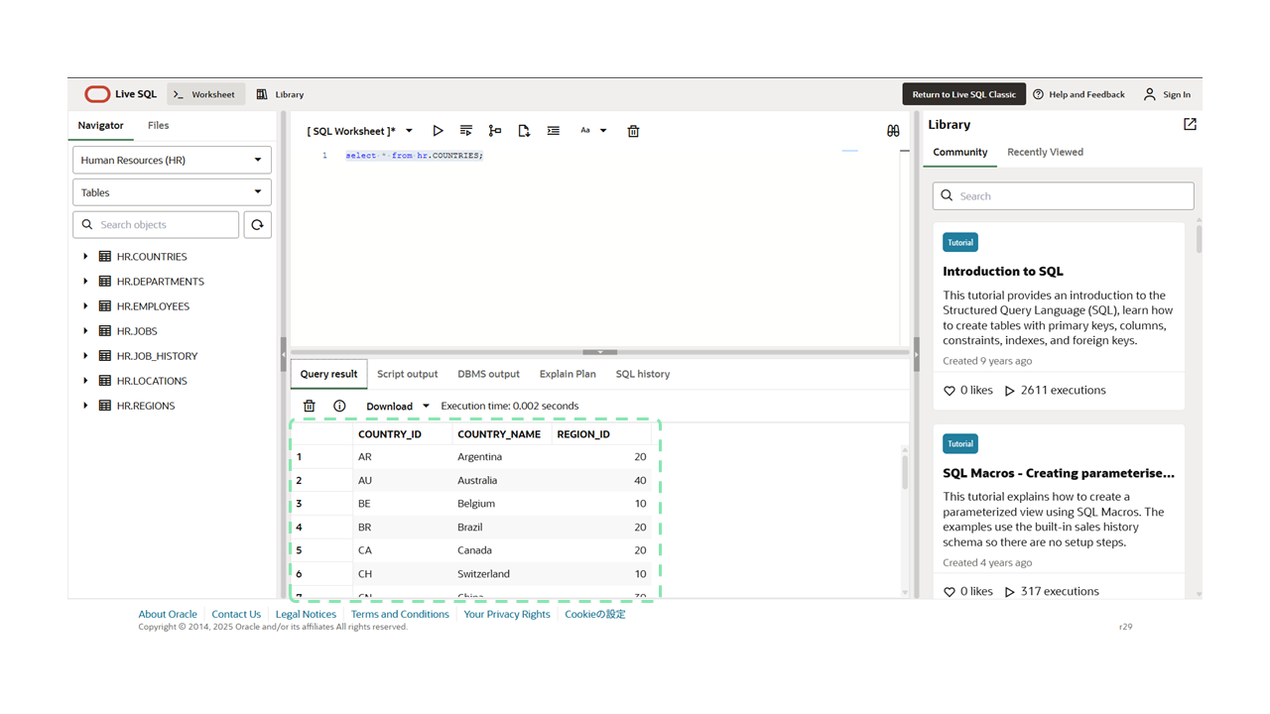
Task: Expand the HR.JOB_HISTORY tree node
Action: point(86,356)
